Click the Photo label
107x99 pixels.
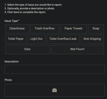8,80
